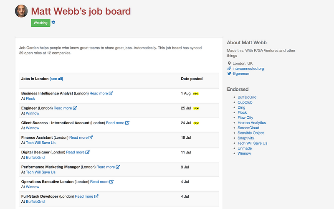Click the 'Matt Webb's job board' title
Viewport: 334px width, 209px height.
81,11
